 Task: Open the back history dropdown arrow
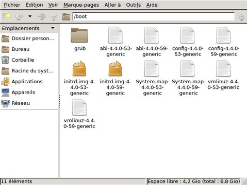pos(30,16)
